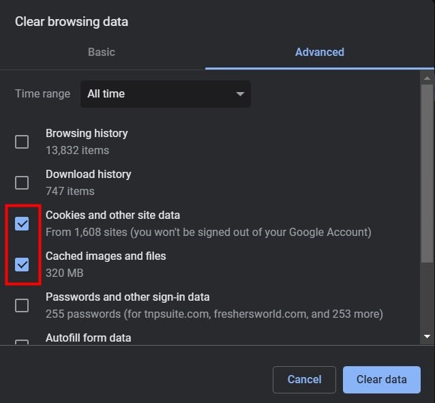This screenshot has width=435, height=403.
Task: Toggle the Autofill form data checkbox
Action: (x=22, y=342)
